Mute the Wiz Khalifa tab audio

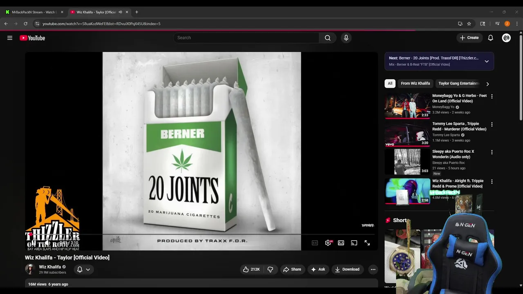click(x=120, y=12)
